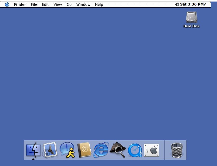Open the View menu
This screenshot has width=217, height=166.
[x=58, y=4]
